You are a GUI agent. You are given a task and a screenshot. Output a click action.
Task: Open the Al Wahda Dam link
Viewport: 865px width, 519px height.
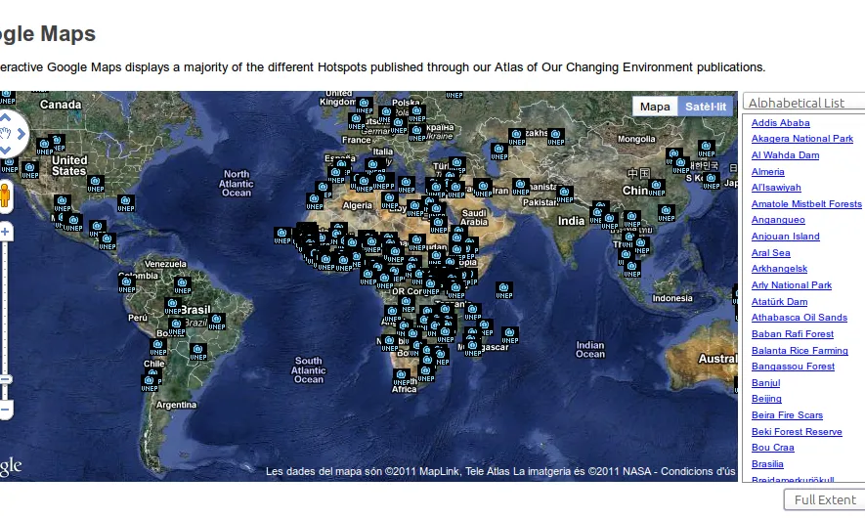[x=785, y=155]
